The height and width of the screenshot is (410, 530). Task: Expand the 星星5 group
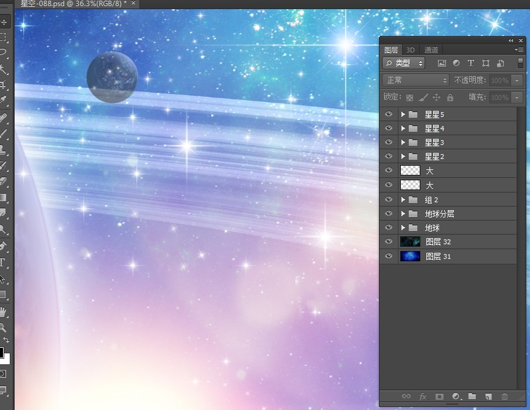403,115
